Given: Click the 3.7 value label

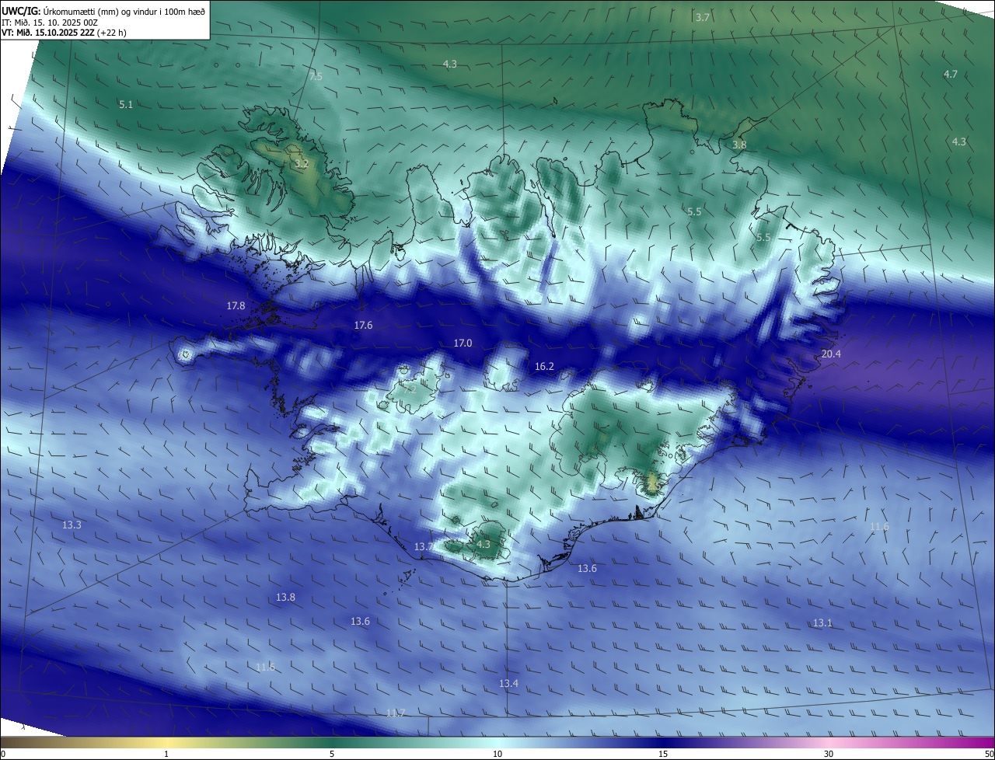Looking at the screenshot, I should (x=703, y=17).
